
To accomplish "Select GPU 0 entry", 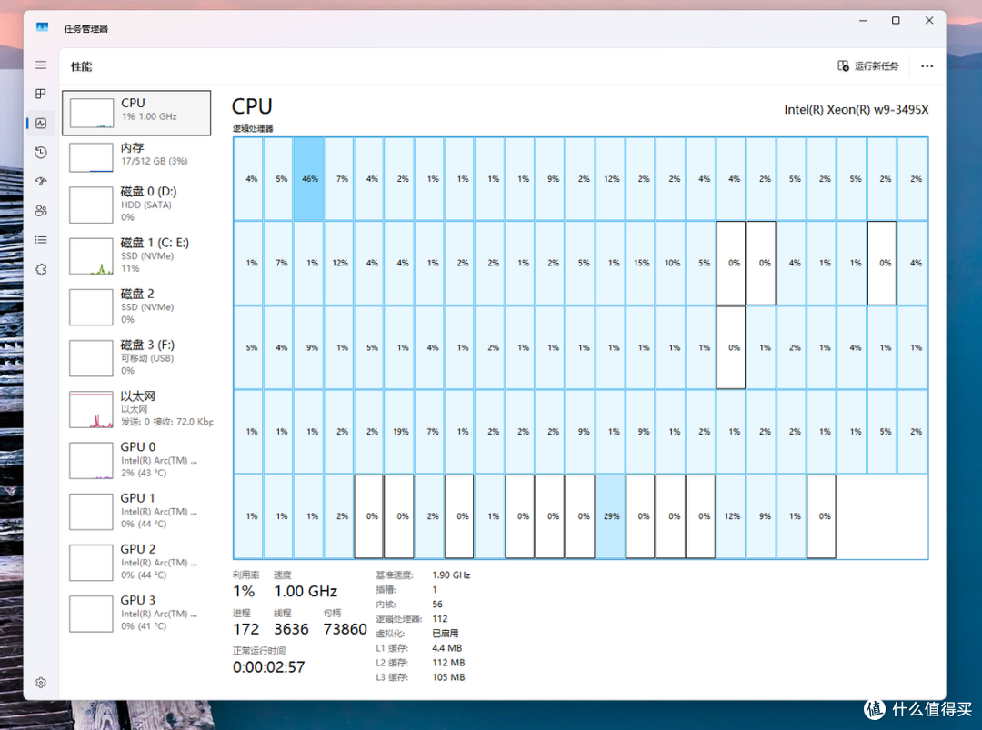I will 136,460.
